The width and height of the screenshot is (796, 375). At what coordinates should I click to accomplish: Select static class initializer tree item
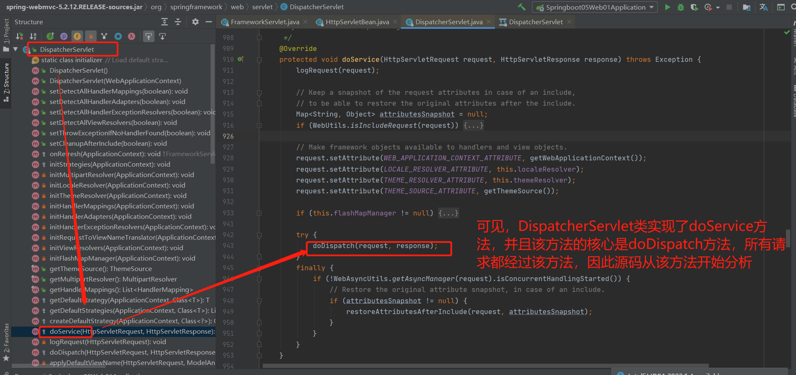[114, 60]
